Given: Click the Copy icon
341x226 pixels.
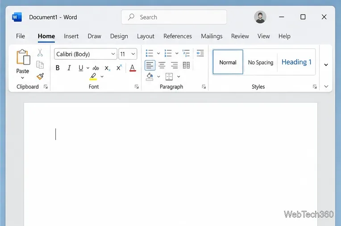Looking at the screenshot, I should click(40, 65).
